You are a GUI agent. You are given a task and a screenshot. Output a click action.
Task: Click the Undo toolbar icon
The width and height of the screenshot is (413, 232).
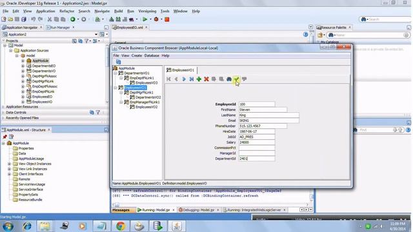[34, 19]
